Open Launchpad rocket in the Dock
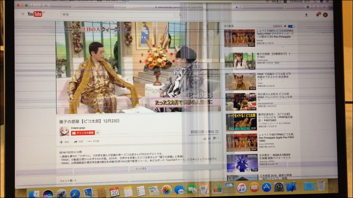Image resolution: width=353 pixels, height=198 pixels. 61,193
